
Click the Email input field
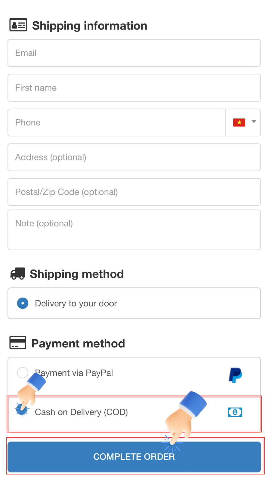tap(134, 53)
